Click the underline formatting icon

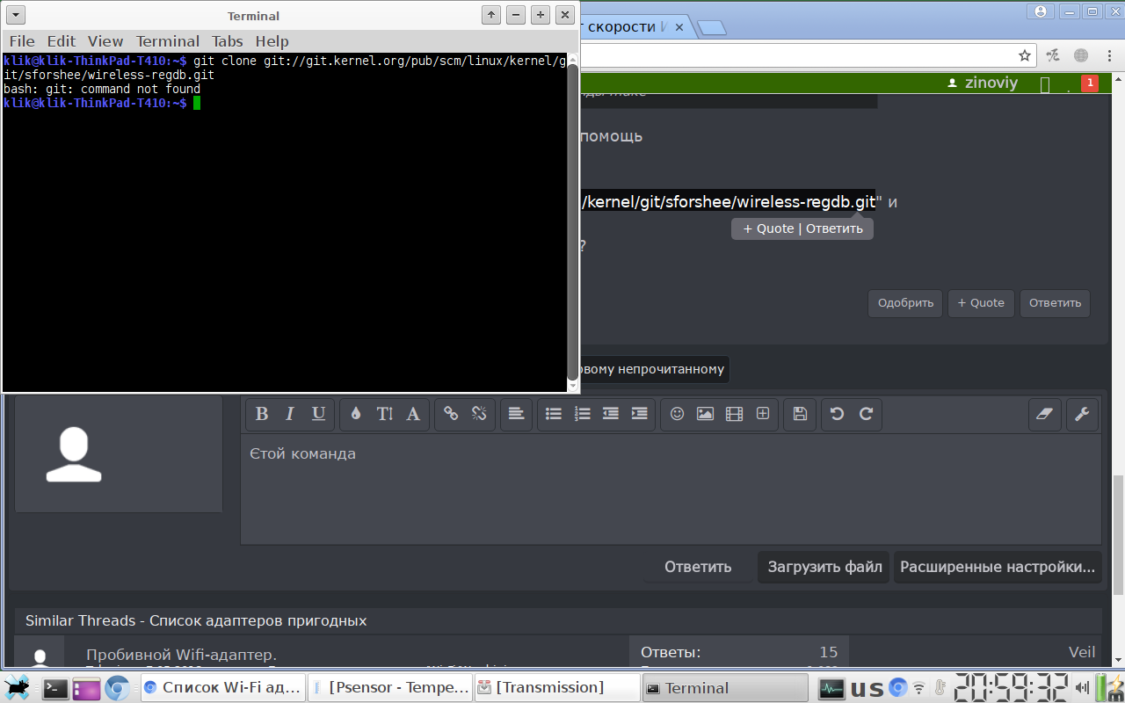click(319, 414)
